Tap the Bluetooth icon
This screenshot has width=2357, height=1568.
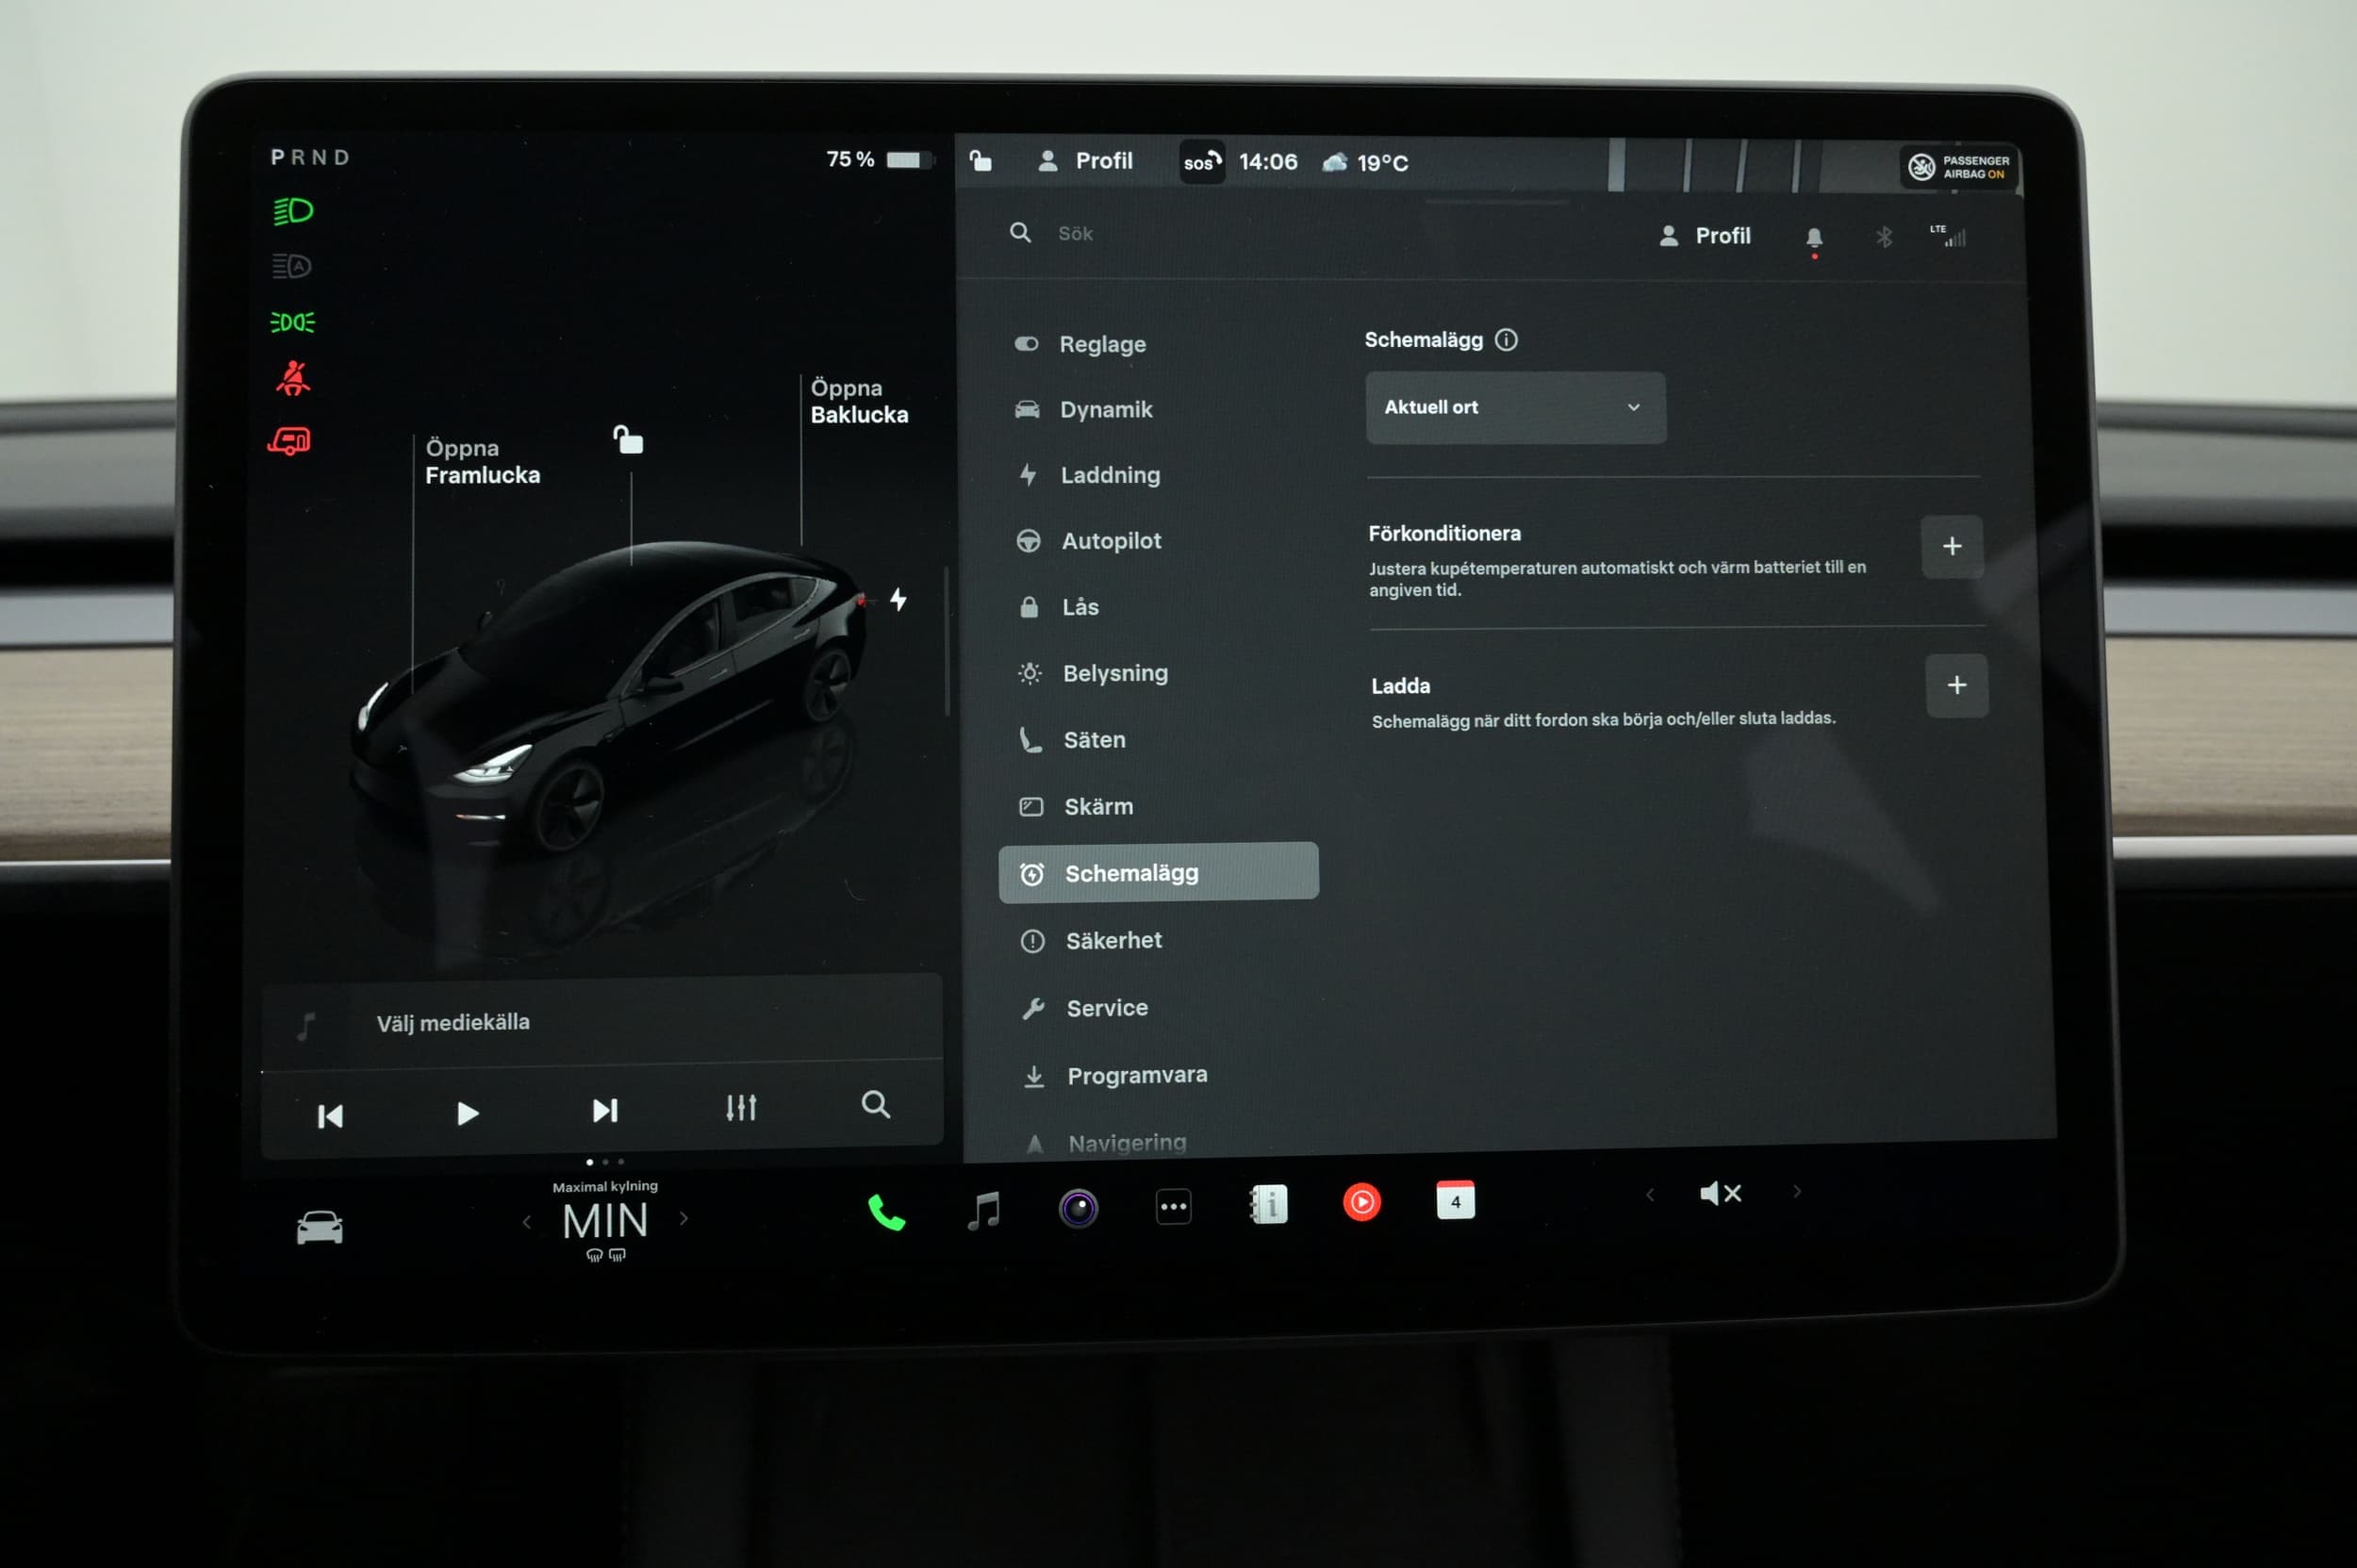point(1884,237)
